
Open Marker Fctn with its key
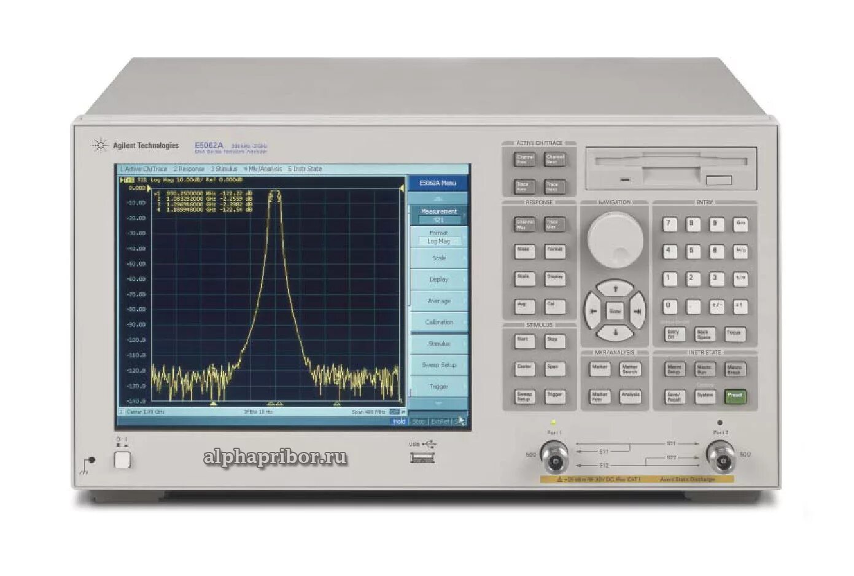pos(600,397)
